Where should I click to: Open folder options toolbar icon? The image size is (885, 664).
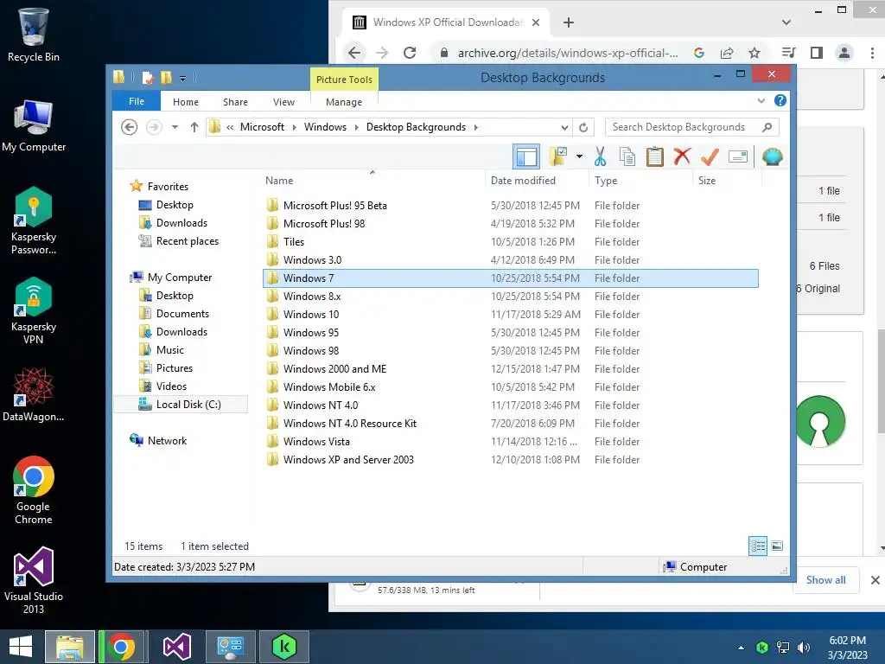pos(559,156)
